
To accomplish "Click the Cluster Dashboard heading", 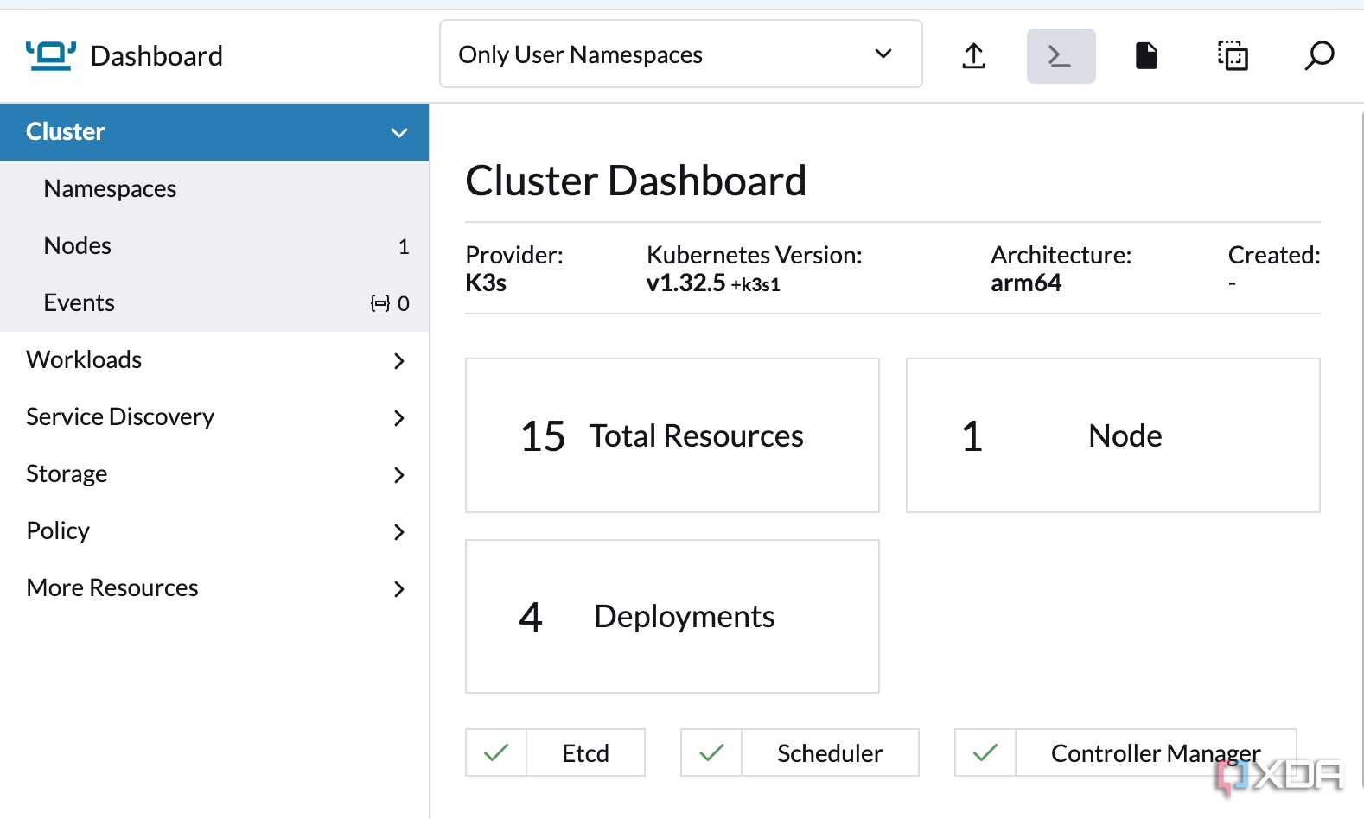I will 636,181.
